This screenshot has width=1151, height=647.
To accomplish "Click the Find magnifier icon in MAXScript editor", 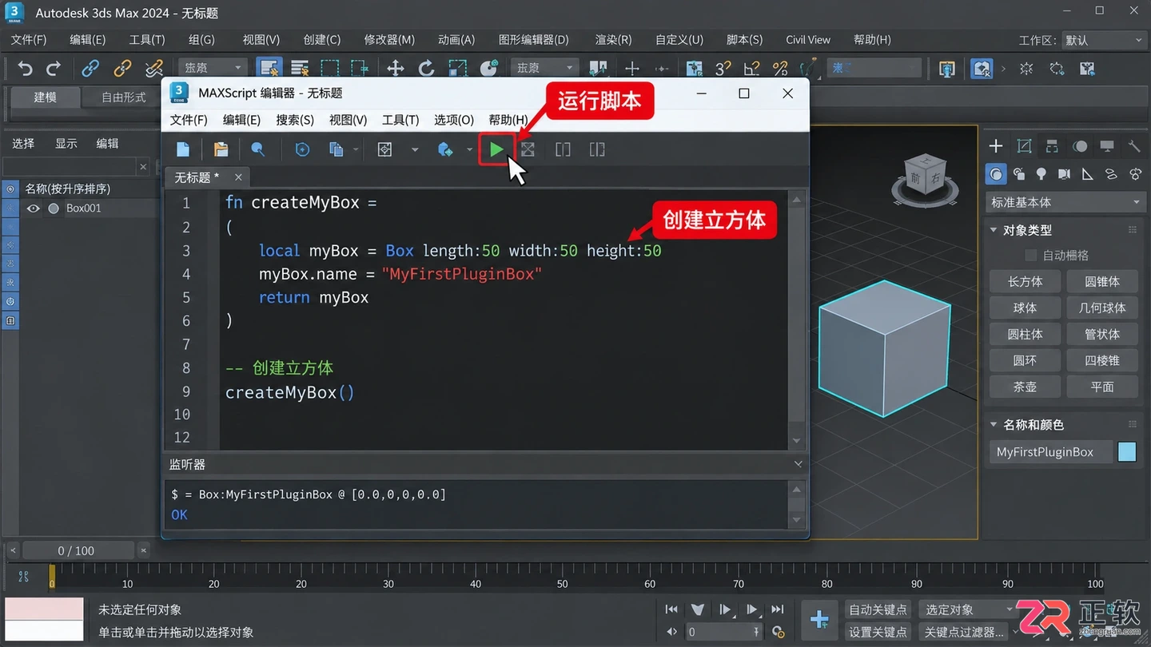I will pos(257,149).
